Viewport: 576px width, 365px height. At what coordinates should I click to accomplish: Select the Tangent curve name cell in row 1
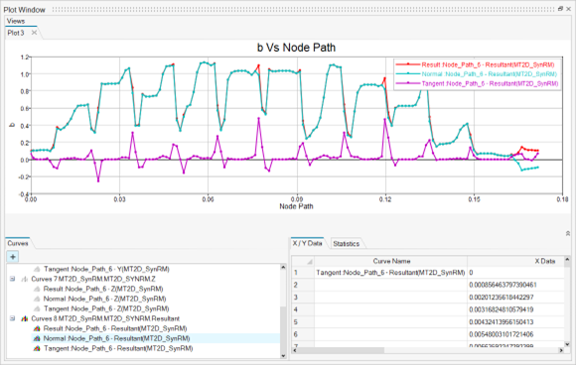[391, 273]
